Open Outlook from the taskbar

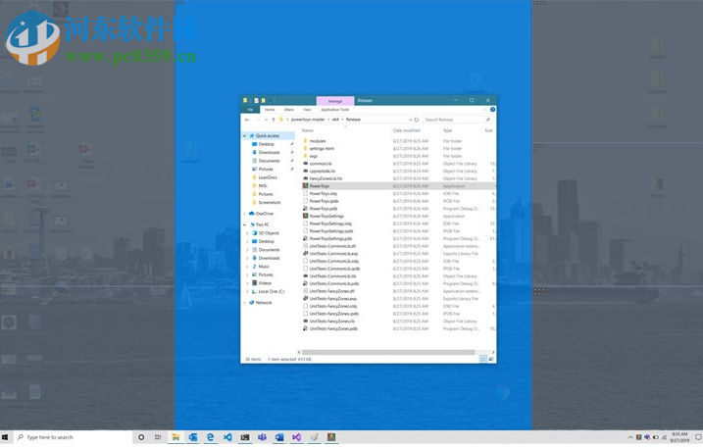193,437
